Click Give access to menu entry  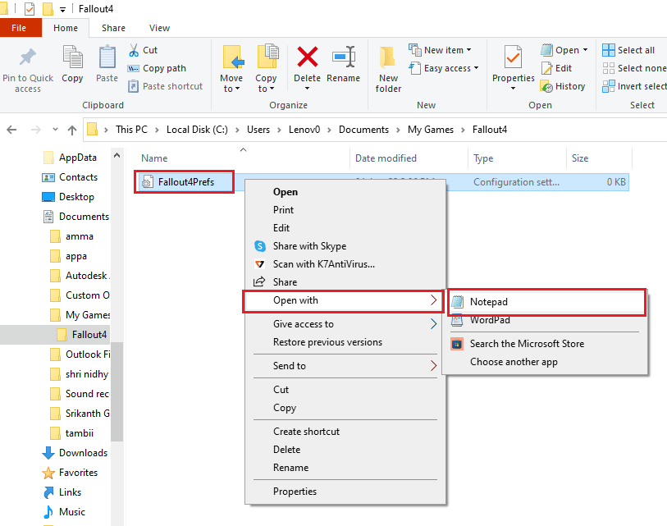[x=345, y=324]
